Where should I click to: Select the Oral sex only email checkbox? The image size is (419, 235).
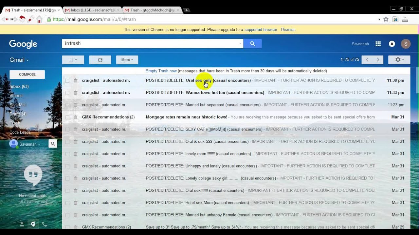click(x=67, y=80)
